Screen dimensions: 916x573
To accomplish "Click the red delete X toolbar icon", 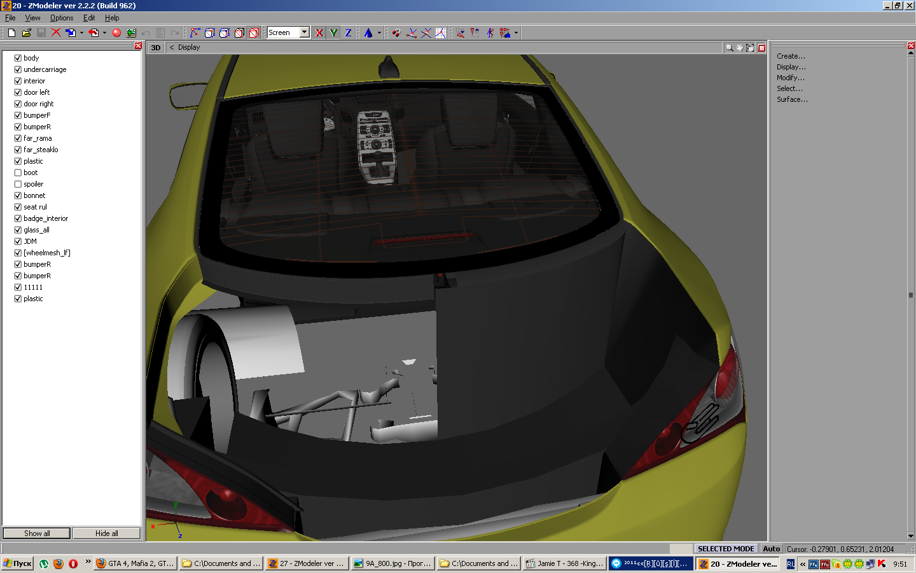I will 56,32.
